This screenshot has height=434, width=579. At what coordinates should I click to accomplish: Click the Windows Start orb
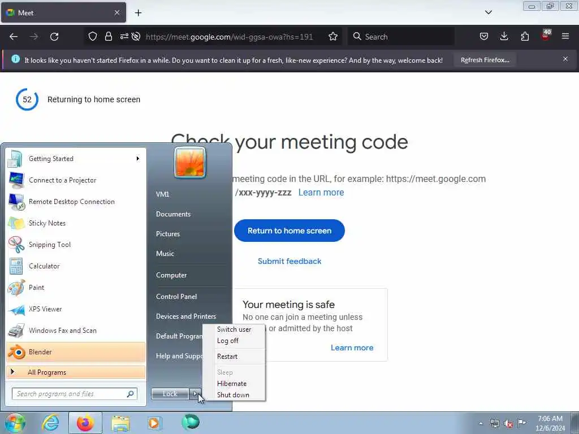click(x=15, y=423)
